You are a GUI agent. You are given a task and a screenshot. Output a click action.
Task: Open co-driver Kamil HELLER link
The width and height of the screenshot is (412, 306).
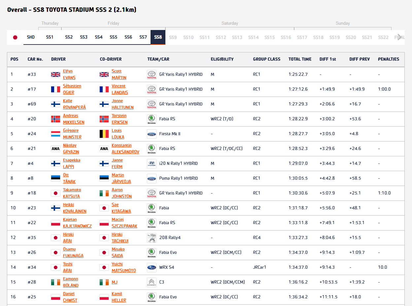pyautogui.click(x=119, y=297)
